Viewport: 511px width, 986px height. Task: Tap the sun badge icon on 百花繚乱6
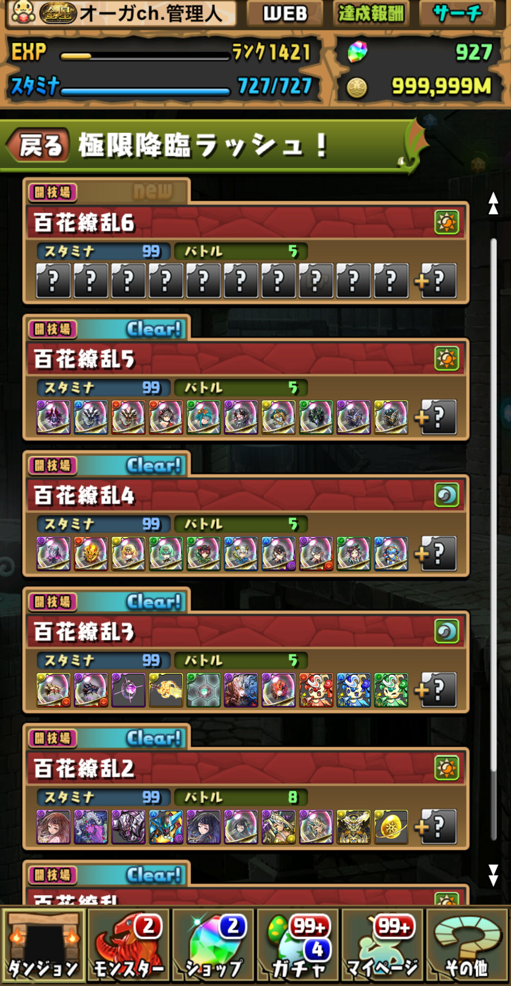(447, 222)
